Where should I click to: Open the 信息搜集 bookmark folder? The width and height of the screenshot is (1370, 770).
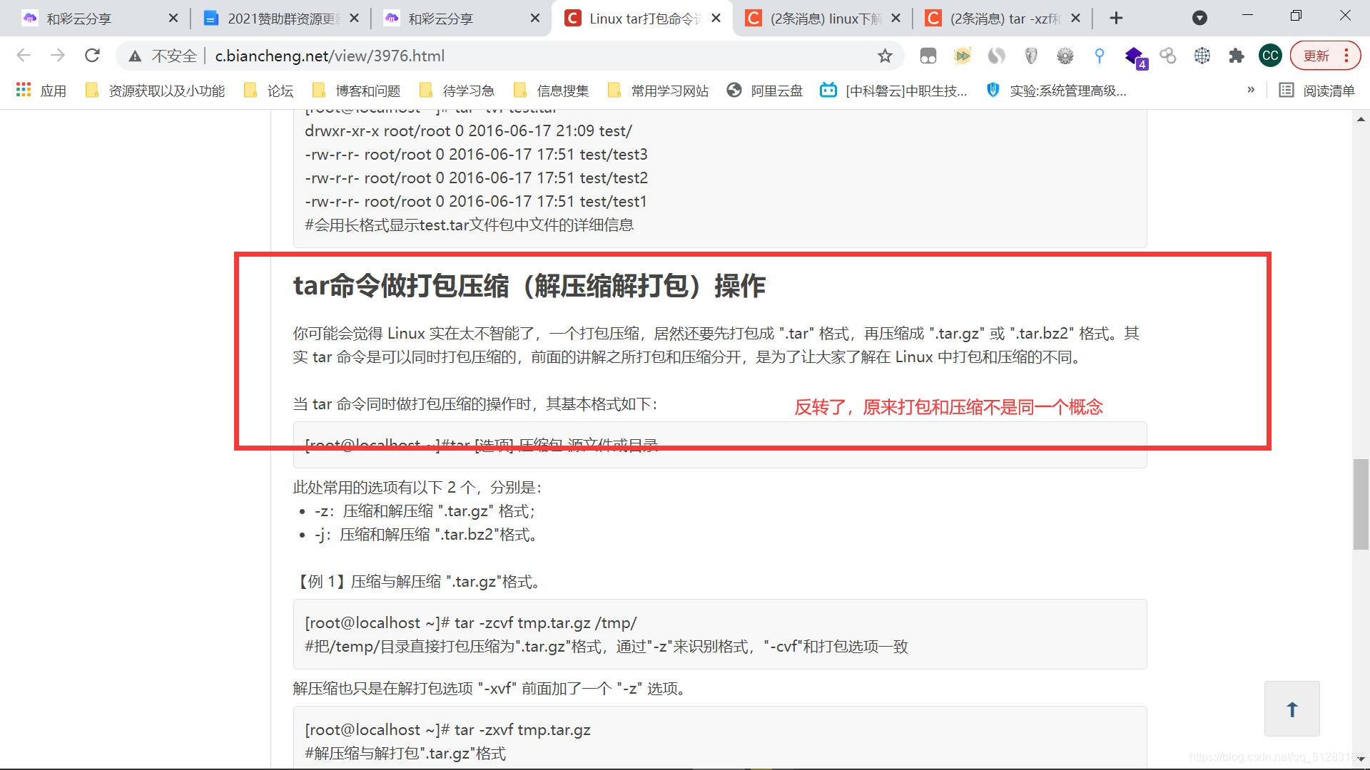coord(552,91)
